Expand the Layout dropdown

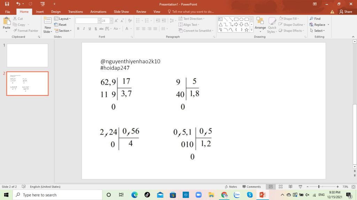[x=63, y=19]
